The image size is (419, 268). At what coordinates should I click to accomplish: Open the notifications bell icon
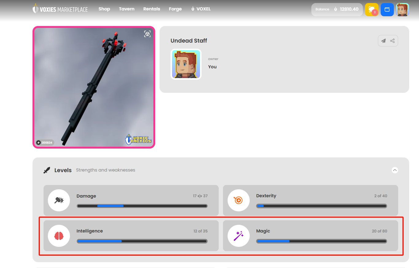pyautogui.click(x=371, y=9)
